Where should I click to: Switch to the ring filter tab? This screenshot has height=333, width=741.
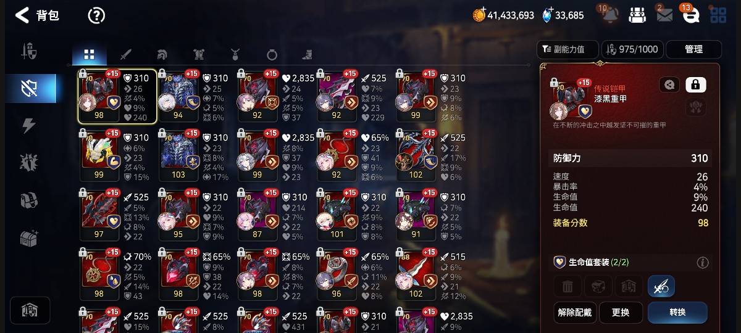tap(272, 54)
